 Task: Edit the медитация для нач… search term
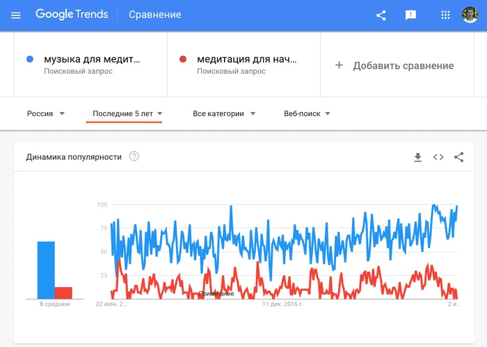coord(246,59)
